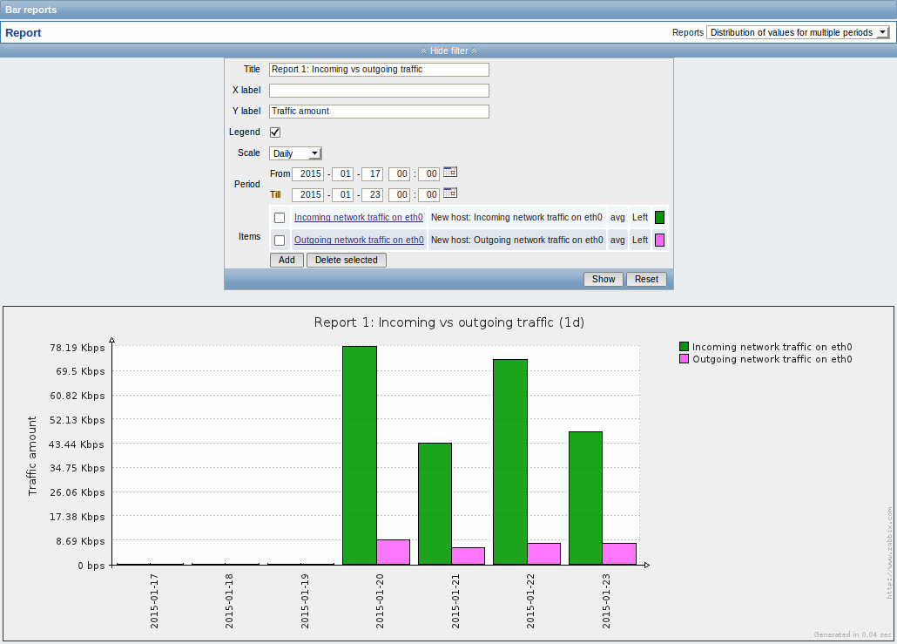Screen dimensions: 897x644
Task: Open the Till date calendar picker
Action: pos(450,193)
